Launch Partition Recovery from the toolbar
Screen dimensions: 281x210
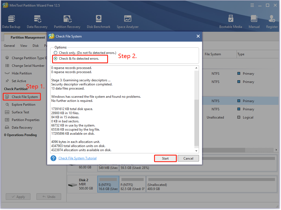click(67, 22)
